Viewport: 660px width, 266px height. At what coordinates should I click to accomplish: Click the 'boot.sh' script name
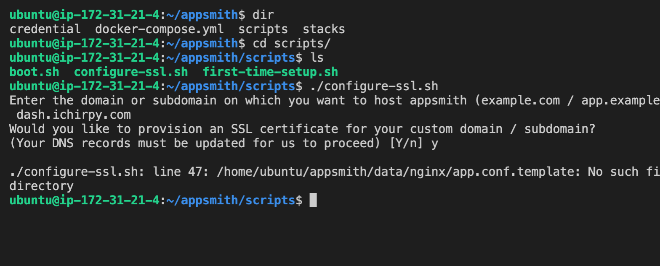coord(34,72)
